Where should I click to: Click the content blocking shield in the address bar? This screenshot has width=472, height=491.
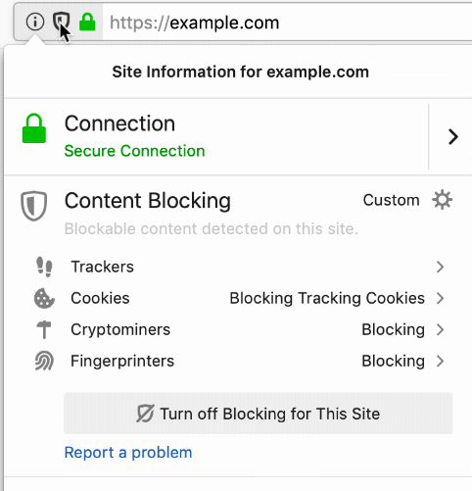tap(61, 22)
